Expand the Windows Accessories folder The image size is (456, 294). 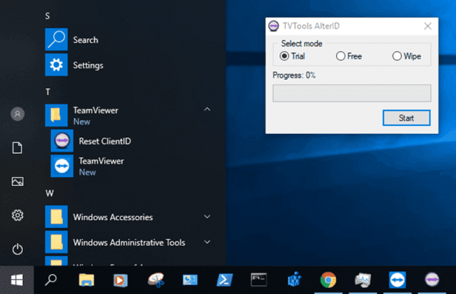(207, 217)
